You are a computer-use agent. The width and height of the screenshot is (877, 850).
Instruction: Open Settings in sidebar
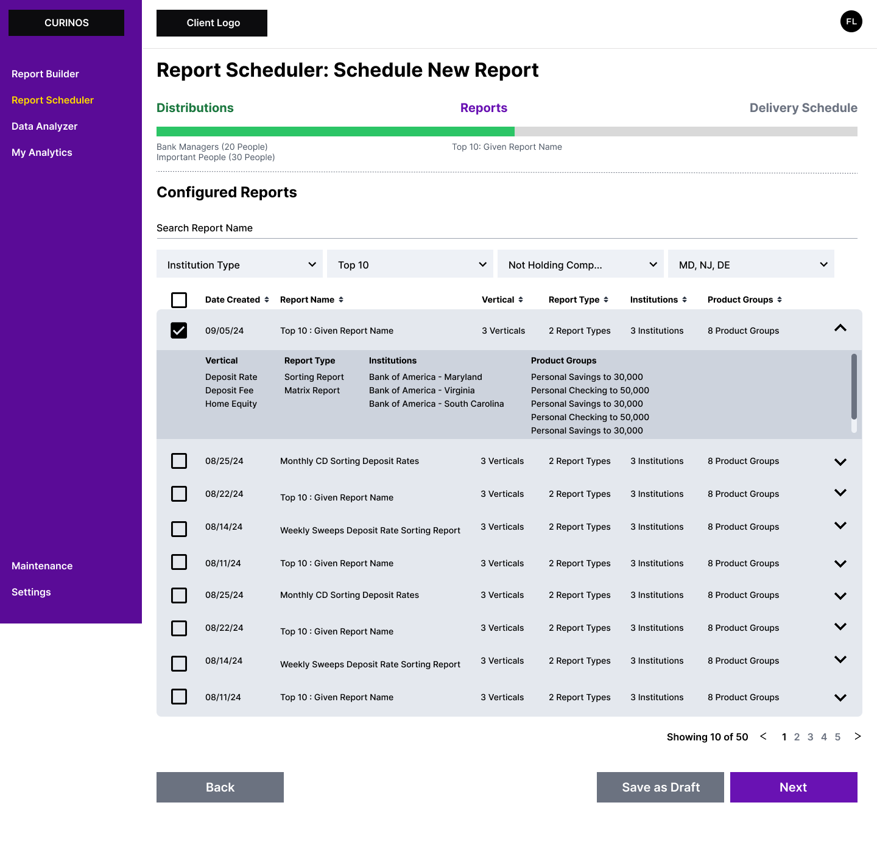click(31, 592)
